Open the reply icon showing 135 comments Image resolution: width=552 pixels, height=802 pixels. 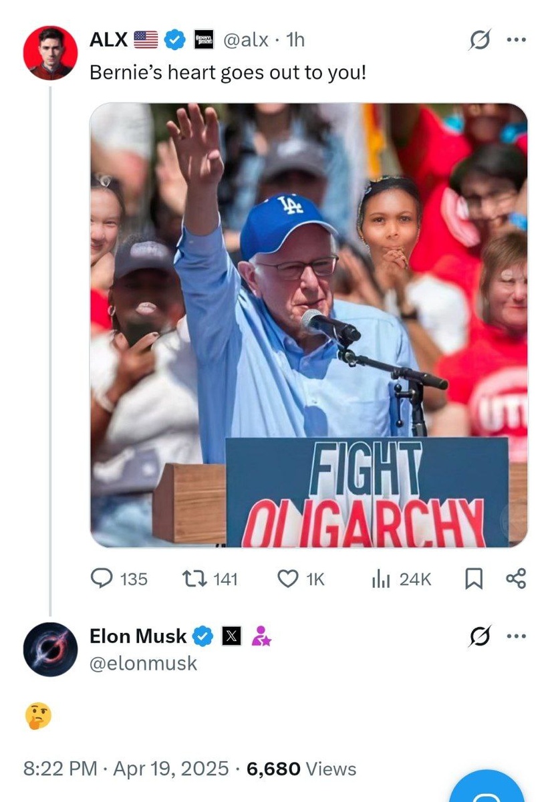[x=101, y=578]
